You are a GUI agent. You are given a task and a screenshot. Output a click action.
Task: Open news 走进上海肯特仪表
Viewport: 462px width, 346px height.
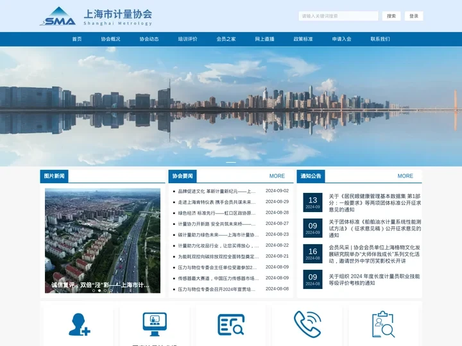coord(217,202)
